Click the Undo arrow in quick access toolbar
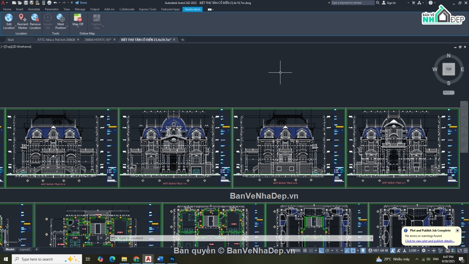The width and height of the screenshot is (469, 264). [x=55, y=3]
